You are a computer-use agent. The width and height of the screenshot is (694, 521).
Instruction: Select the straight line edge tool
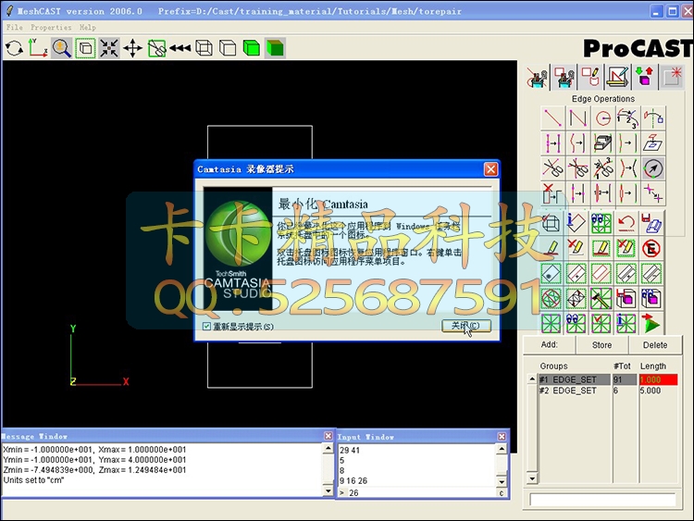tap(552, 118)
